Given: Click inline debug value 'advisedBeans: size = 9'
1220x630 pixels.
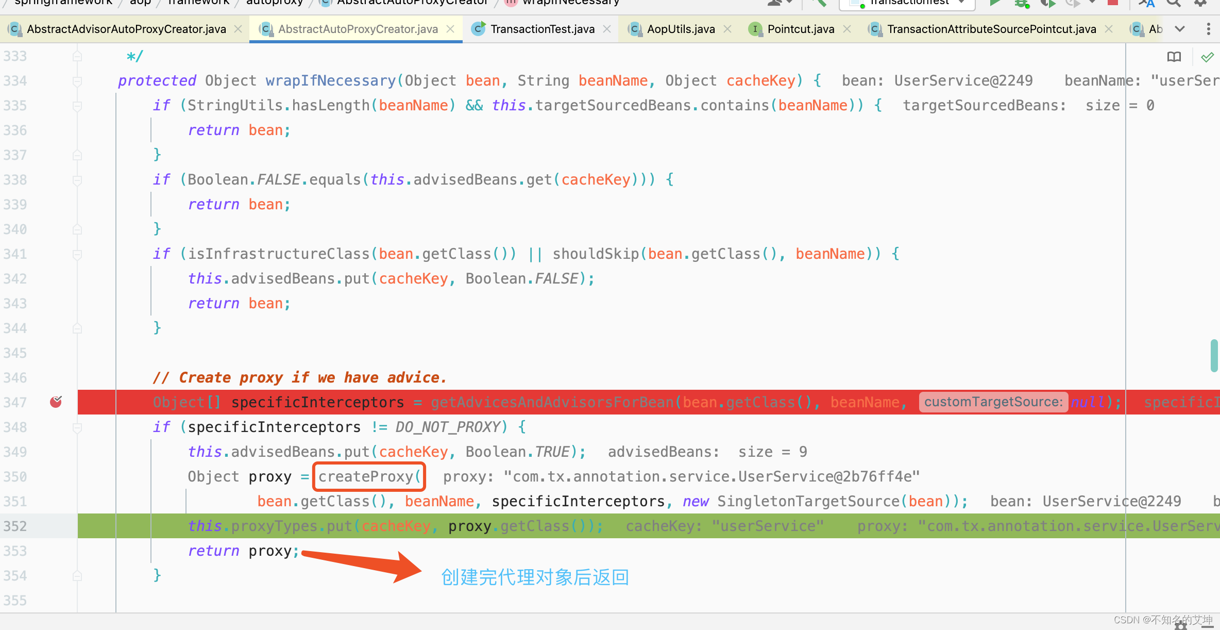Looking at the screenshot, I should (707, 452).
